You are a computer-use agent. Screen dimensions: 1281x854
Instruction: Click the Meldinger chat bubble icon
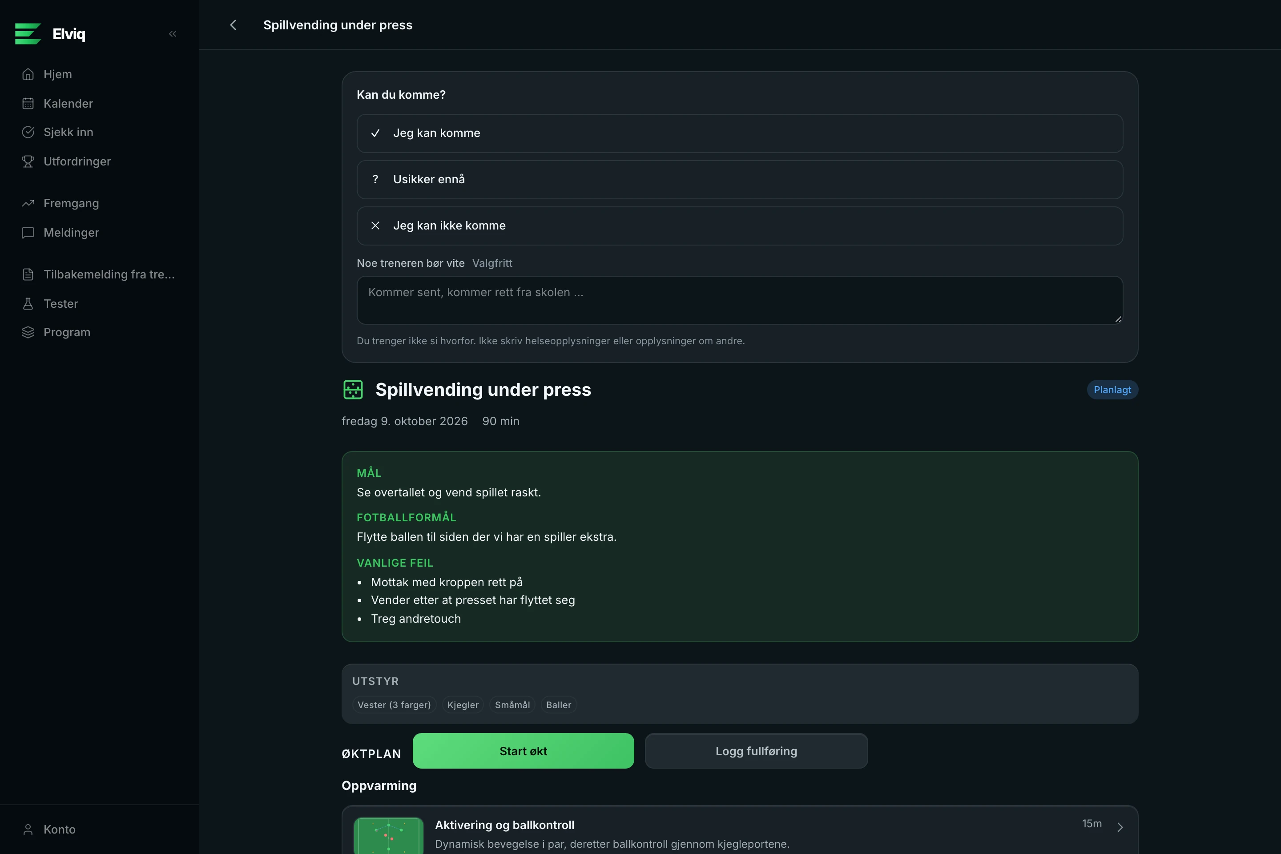[28, 233]
